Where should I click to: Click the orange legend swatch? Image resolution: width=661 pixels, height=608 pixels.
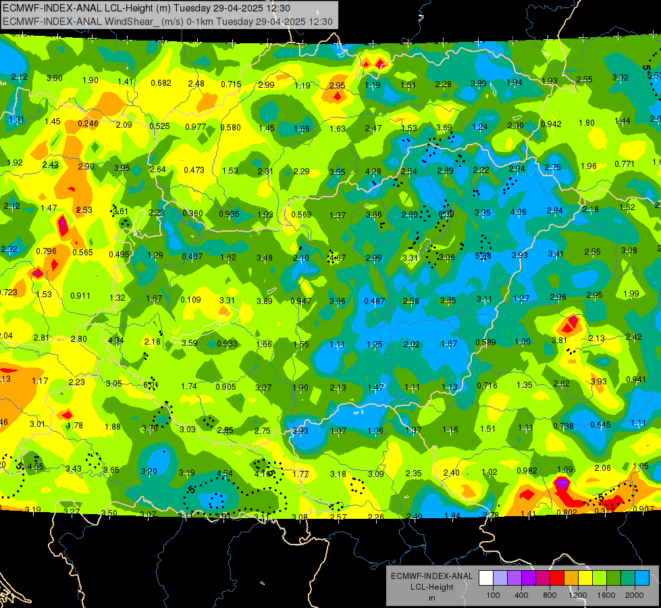click(571, 578)
